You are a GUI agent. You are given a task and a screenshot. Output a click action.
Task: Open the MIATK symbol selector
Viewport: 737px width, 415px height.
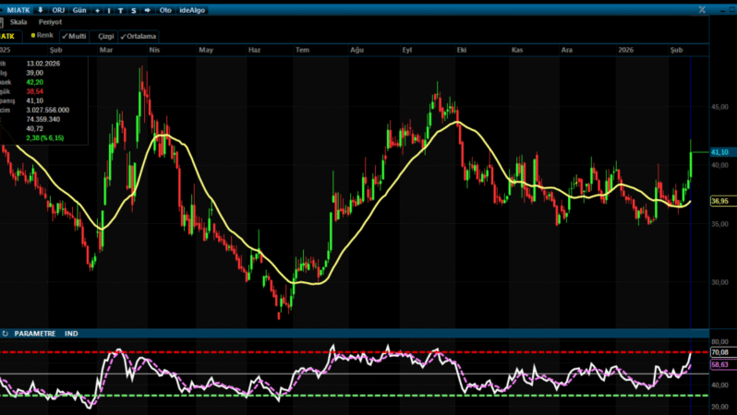[x=18, y=9]
